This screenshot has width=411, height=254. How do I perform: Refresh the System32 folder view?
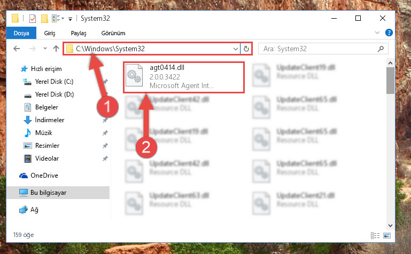click(246, 49)
